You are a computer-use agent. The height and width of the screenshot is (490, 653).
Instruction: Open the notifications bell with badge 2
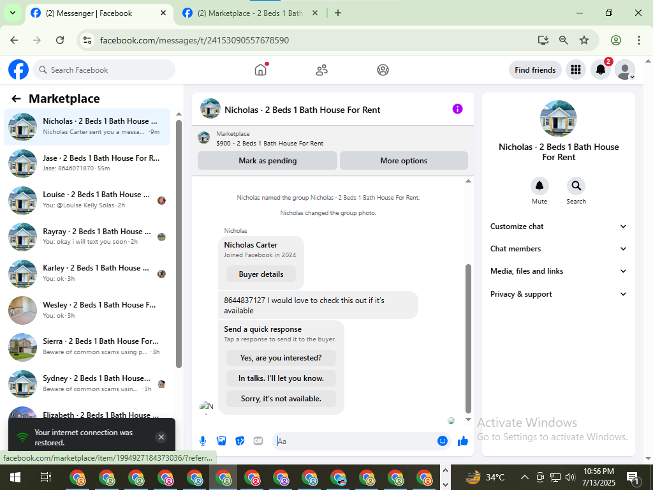coord(601,70)
